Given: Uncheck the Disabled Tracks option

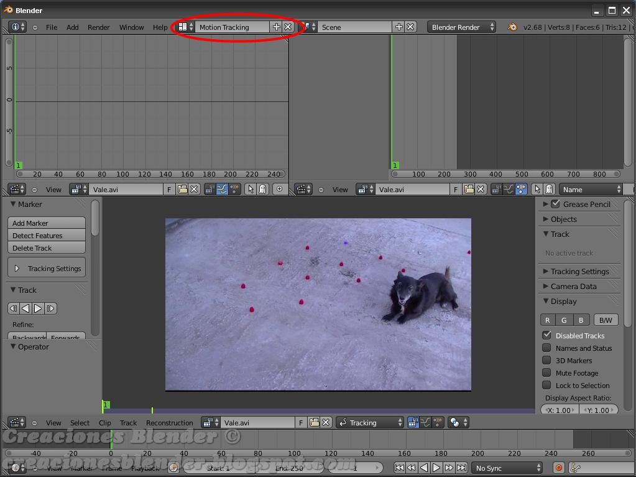Looking at the screenshot, I should 546,335.
